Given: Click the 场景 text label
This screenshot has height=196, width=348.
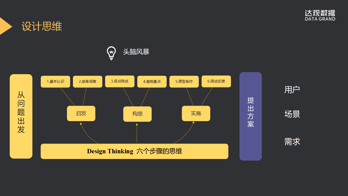Looking at the screenshot, I should [x=292, y=114].
